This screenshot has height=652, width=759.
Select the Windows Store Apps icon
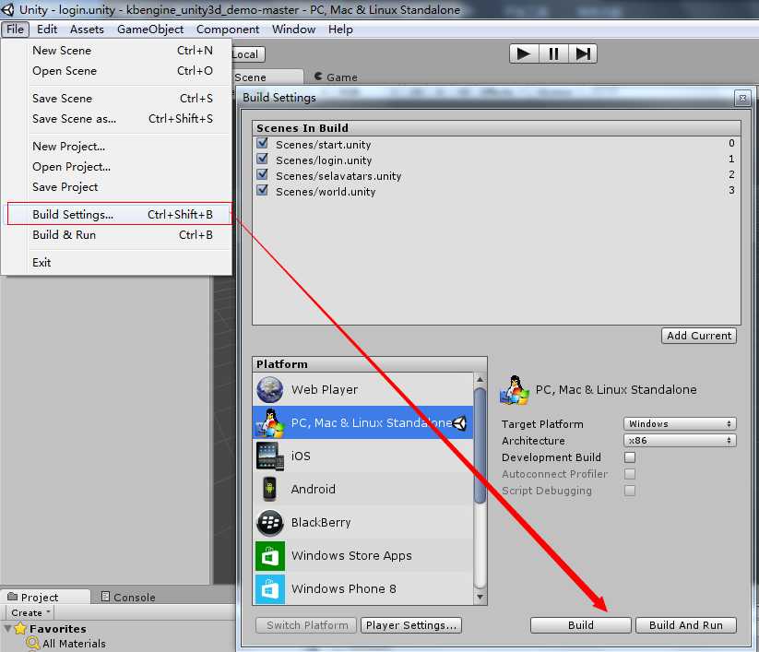click(x=269, y=556)
